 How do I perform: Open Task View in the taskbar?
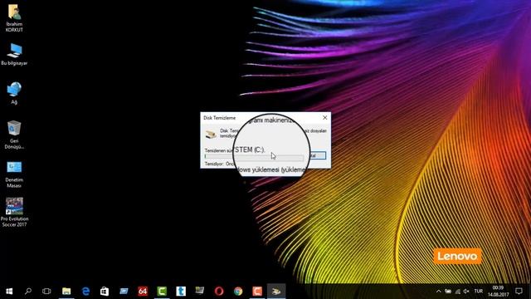click(46, 292)
